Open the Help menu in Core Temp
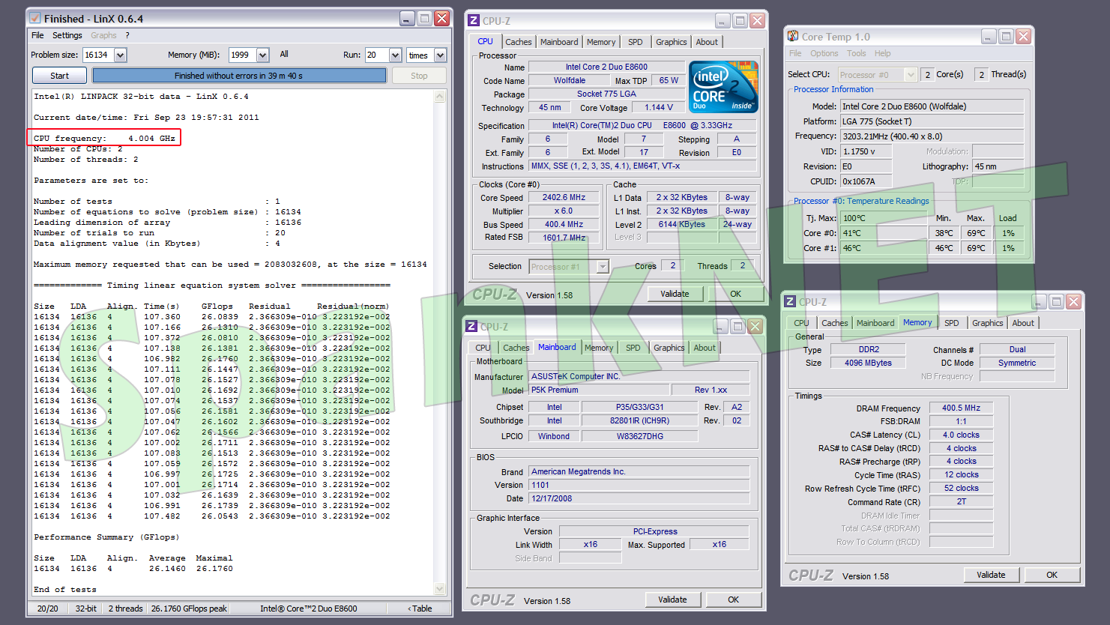Viewport: 1110px width, 625px height. point(883,53)
